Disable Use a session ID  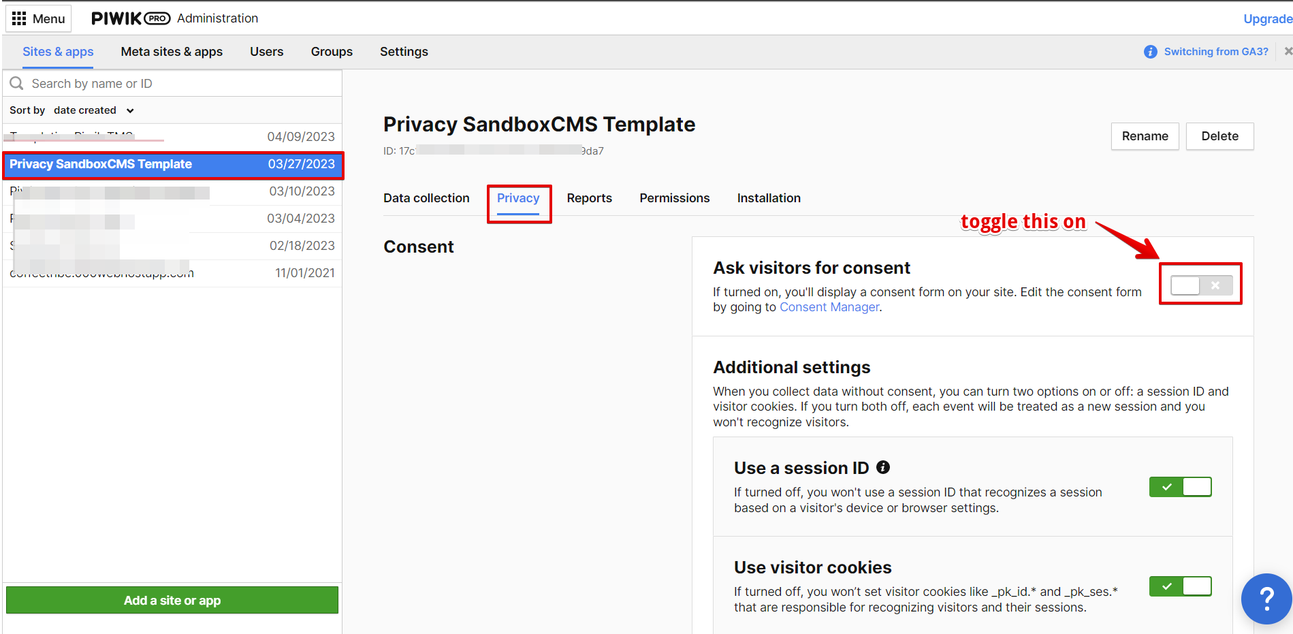pos(1180,487)
